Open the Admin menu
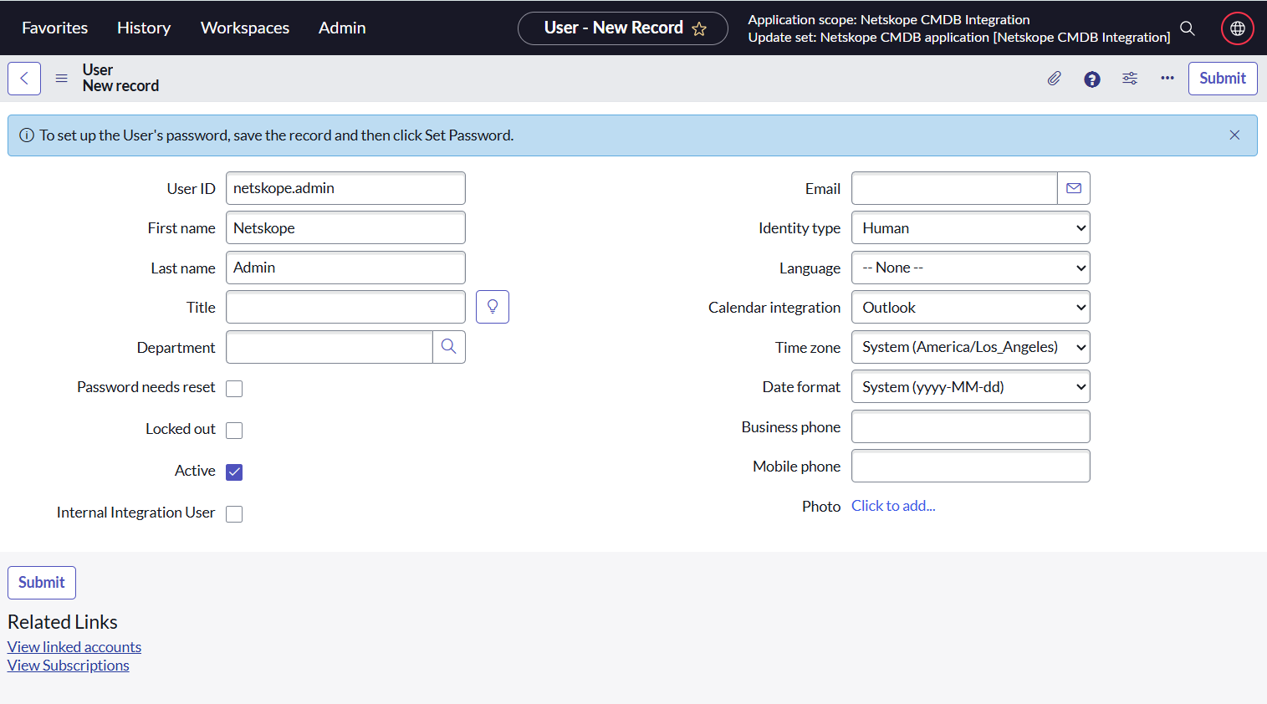 pyautogui.click(x=342, y=28)
